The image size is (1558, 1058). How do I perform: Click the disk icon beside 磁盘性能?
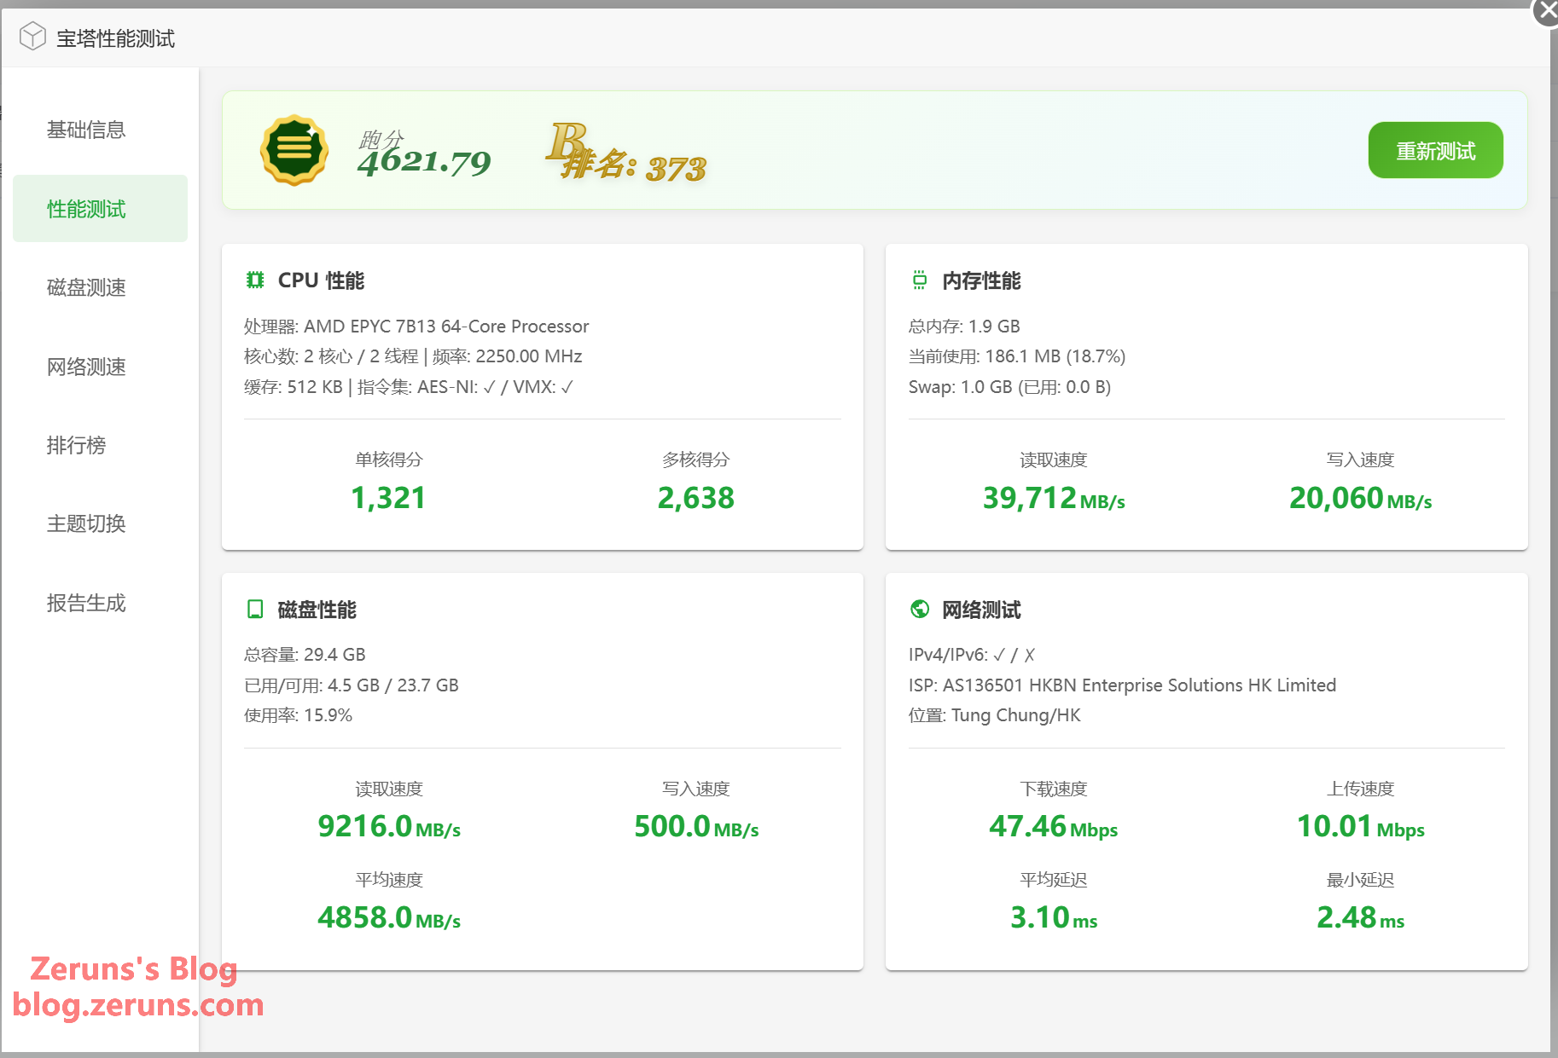[254, 609]
